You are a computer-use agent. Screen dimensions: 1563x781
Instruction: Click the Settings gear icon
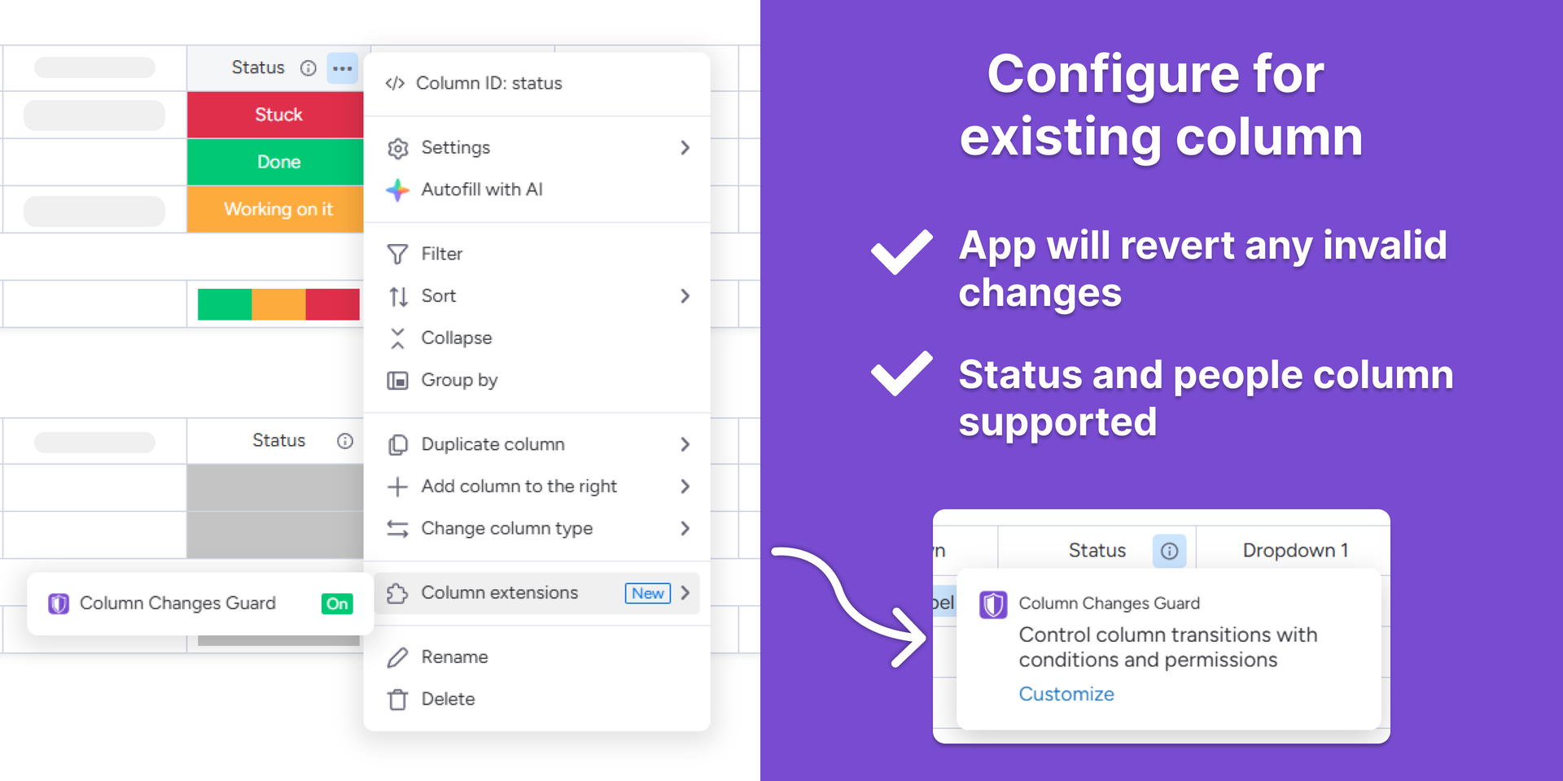397,148
